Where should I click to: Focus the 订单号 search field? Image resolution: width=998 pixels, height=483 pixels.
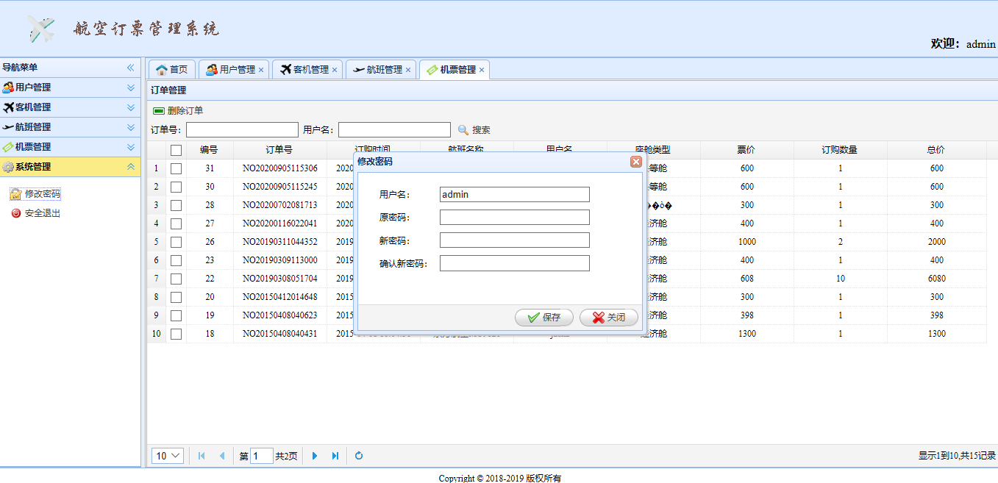pos(242,130)
